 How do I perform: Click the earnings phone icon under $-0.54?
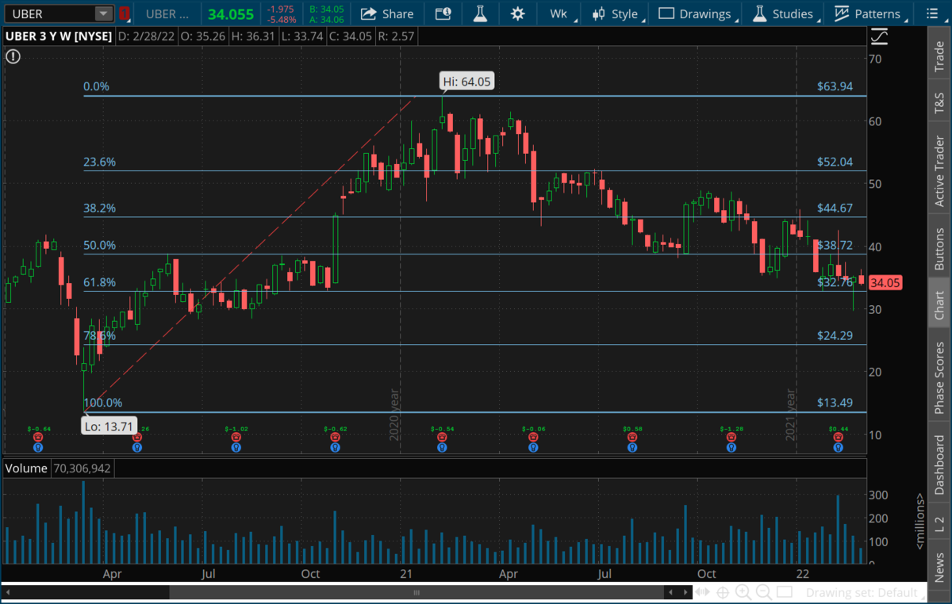tap(441, 437)
